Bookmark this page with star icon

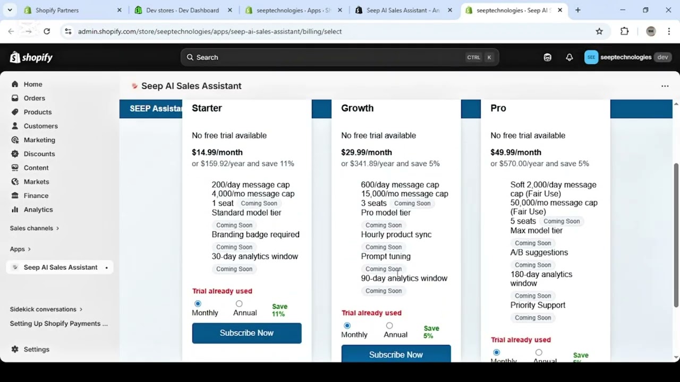(599, 31)
